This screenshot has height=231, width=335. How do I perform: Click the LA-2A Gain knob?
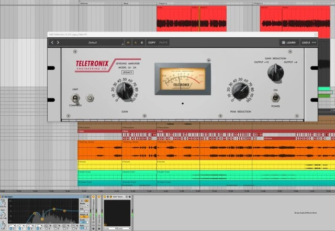(125, 91)
